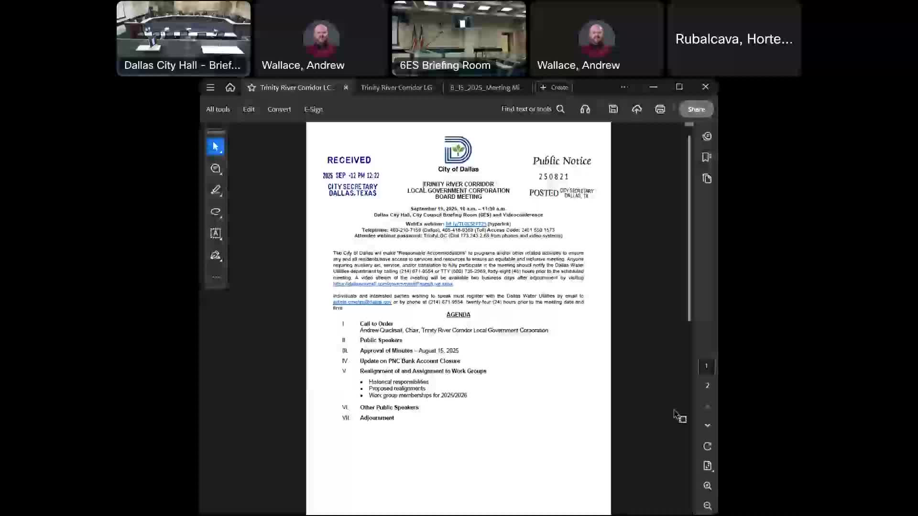Switch to 8_15_2025 Meeting Minutes tab

485,87
